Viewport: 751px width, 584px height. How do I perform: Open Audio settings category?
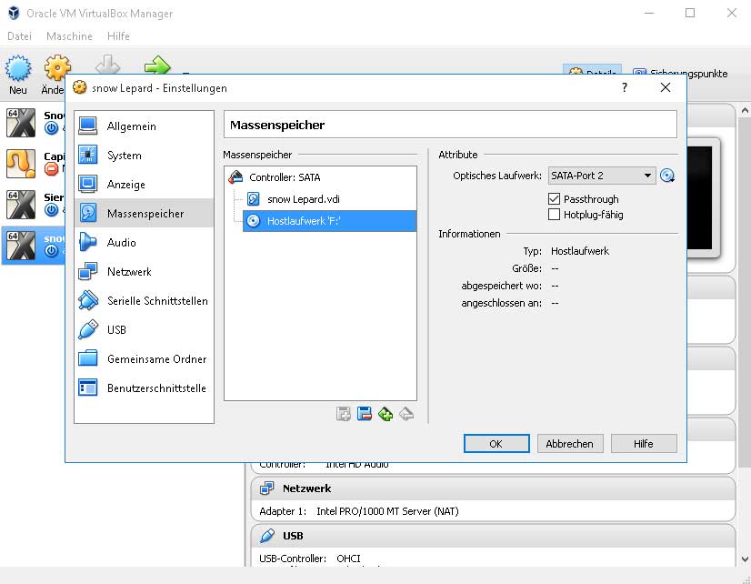(144, 242)
